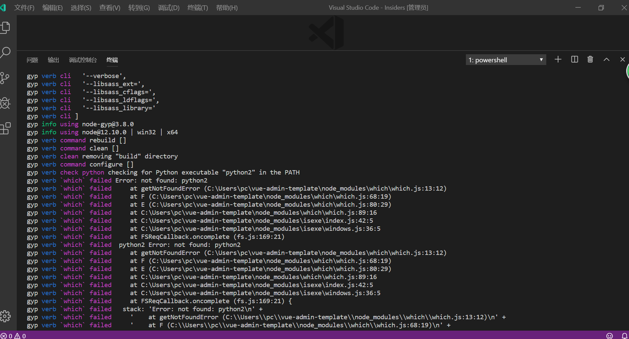Image resolution: width=629 pixels, height=339 pixels.
Task: Open the 终端(T) menu
Action: tap(198, 8)
